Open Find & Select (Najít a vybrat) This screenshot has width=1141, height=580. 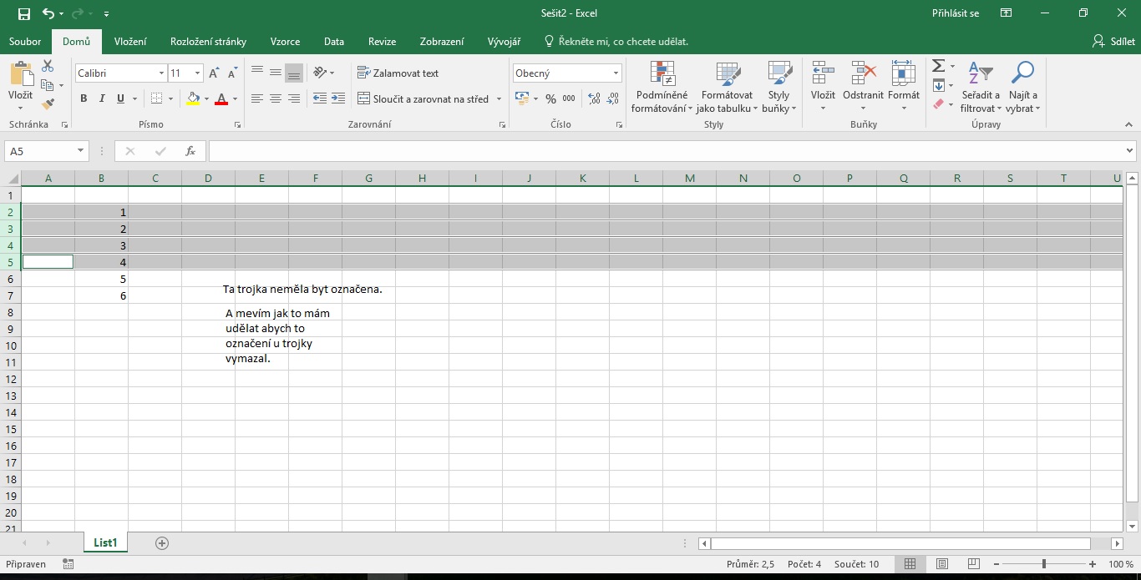pyautogui.click(x=1022, y=88)
